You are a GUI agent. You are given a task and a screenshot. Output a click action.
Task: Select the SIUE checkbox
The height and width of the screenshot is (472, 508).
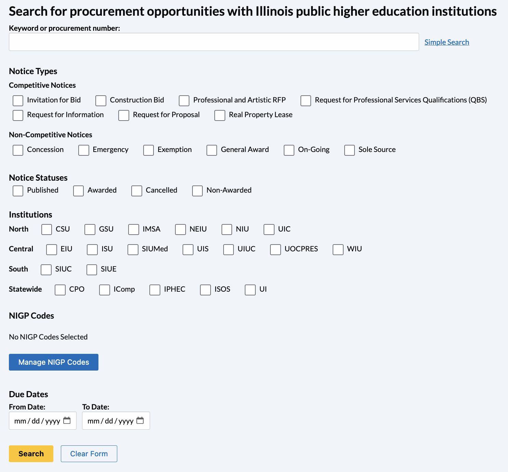point(92,270)
